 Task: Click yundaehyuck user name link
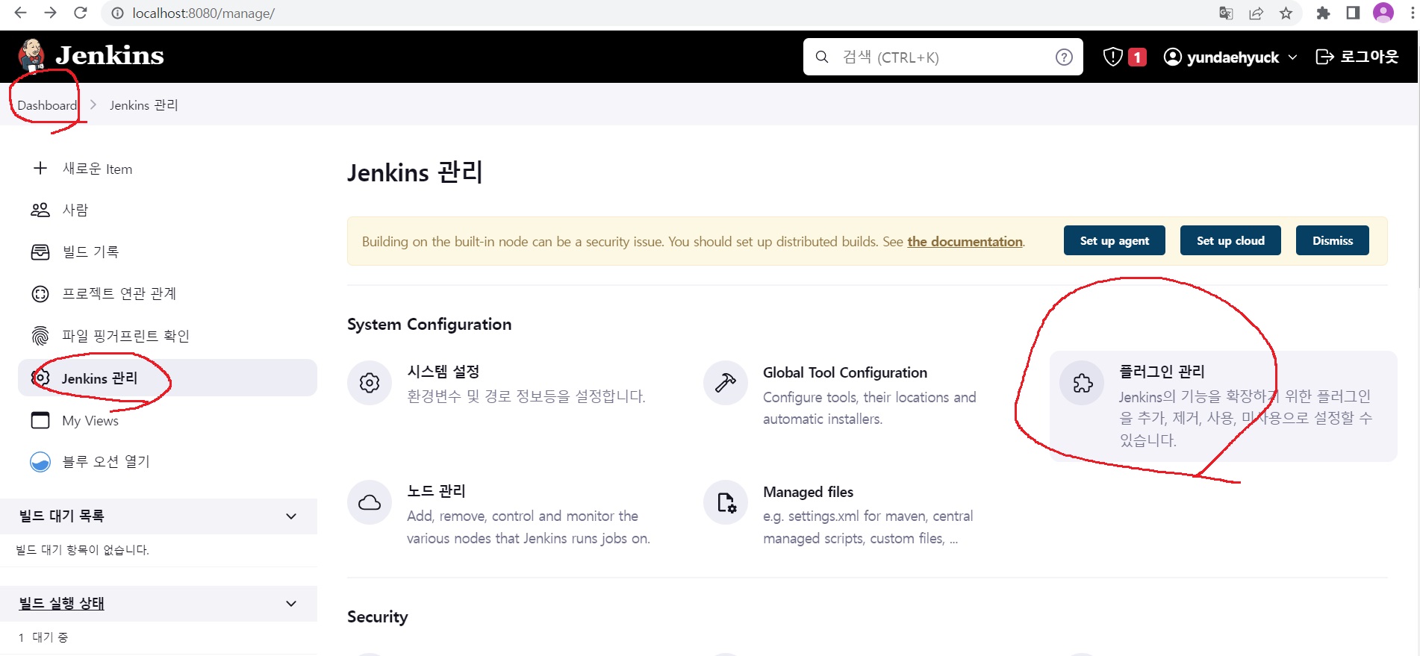coord(1233,57)
